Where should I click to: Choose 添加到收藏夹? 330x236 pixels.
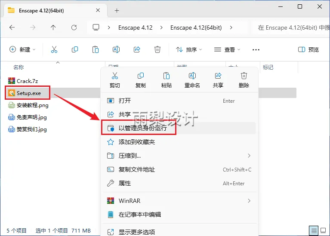pos(179,142)
